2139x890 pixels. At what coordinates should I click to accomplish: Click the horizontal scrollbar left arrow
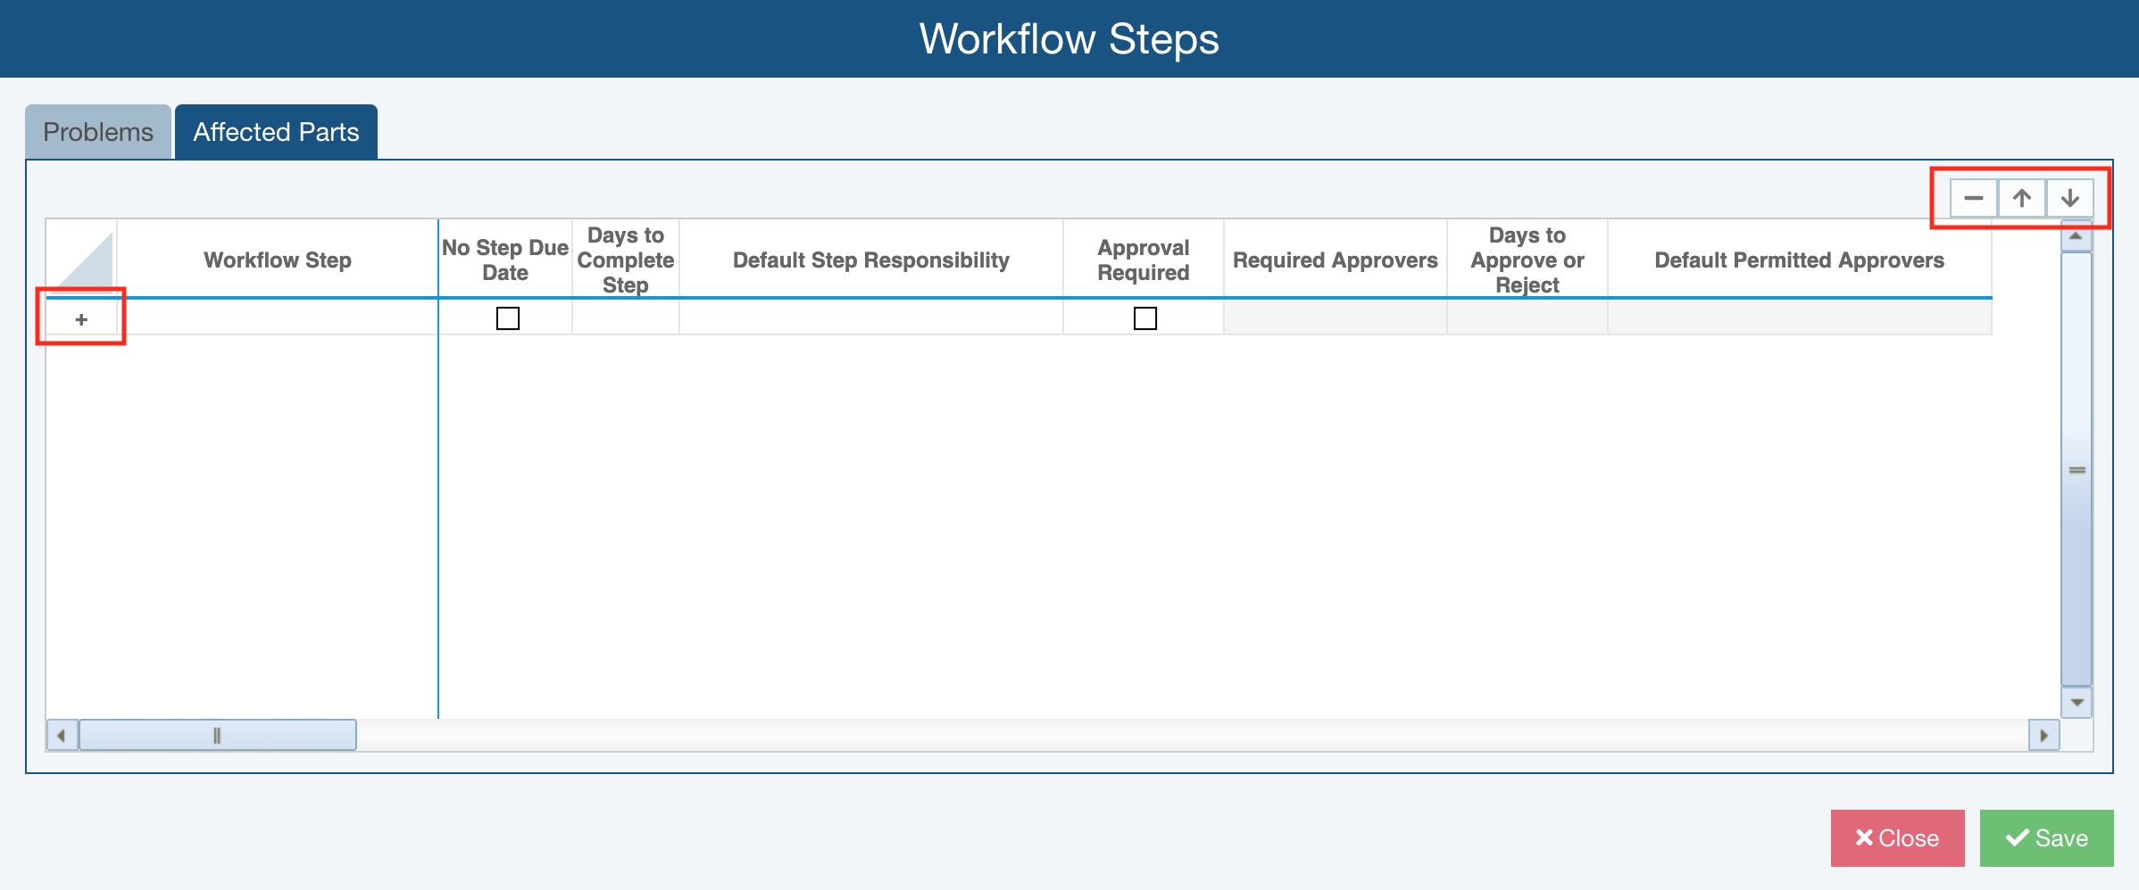[62, 736]
